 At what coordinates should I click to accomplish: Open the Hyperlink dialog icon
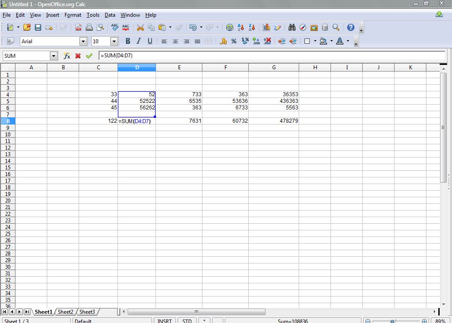click(230, 27)
